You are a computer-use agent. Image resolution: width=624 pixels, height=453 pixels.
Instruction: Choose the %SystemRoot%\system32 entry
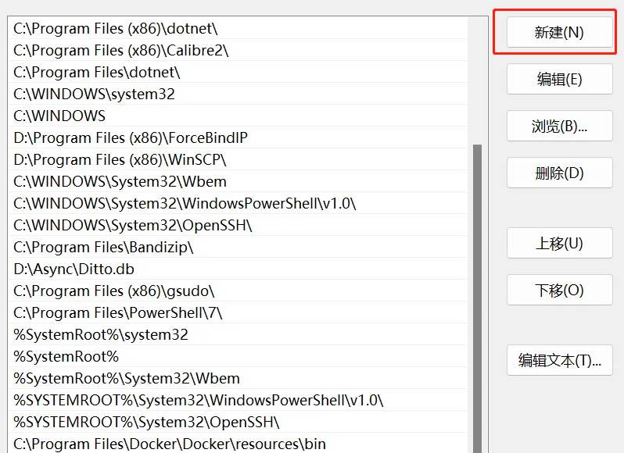pyautogui.click(x=101, y=335)
